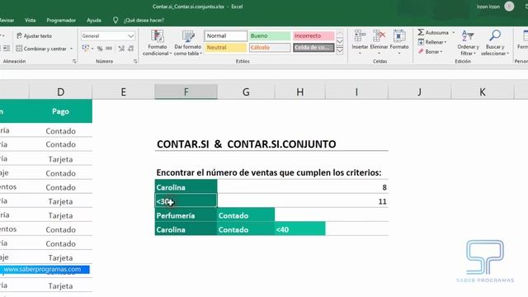The width and height of the screenshot is (528, 297).
Task: Select column G header
Action: point(246,92)
